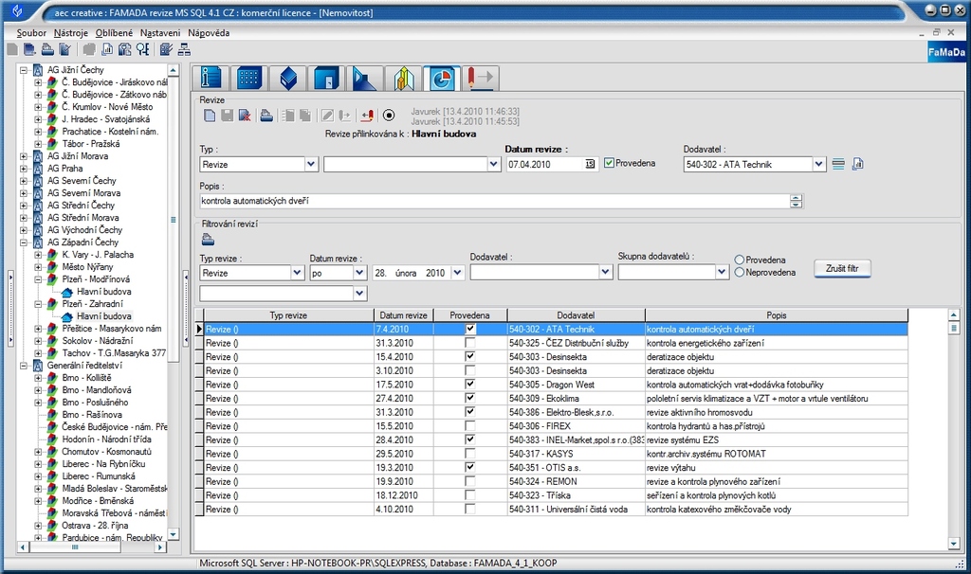The image size is (971, 574).
Task: Sort by the Typ revize column header
Action: pyautogui.click(x=288, y=315)
